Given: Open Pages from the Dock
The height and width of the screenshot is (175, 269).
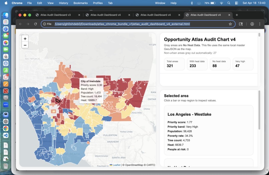Looking at the screenshot, I should [6, 84].
